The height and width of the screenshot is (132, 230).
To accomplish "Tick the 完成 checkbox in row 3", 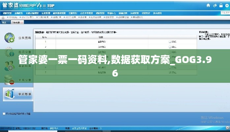I will (170, 52).
